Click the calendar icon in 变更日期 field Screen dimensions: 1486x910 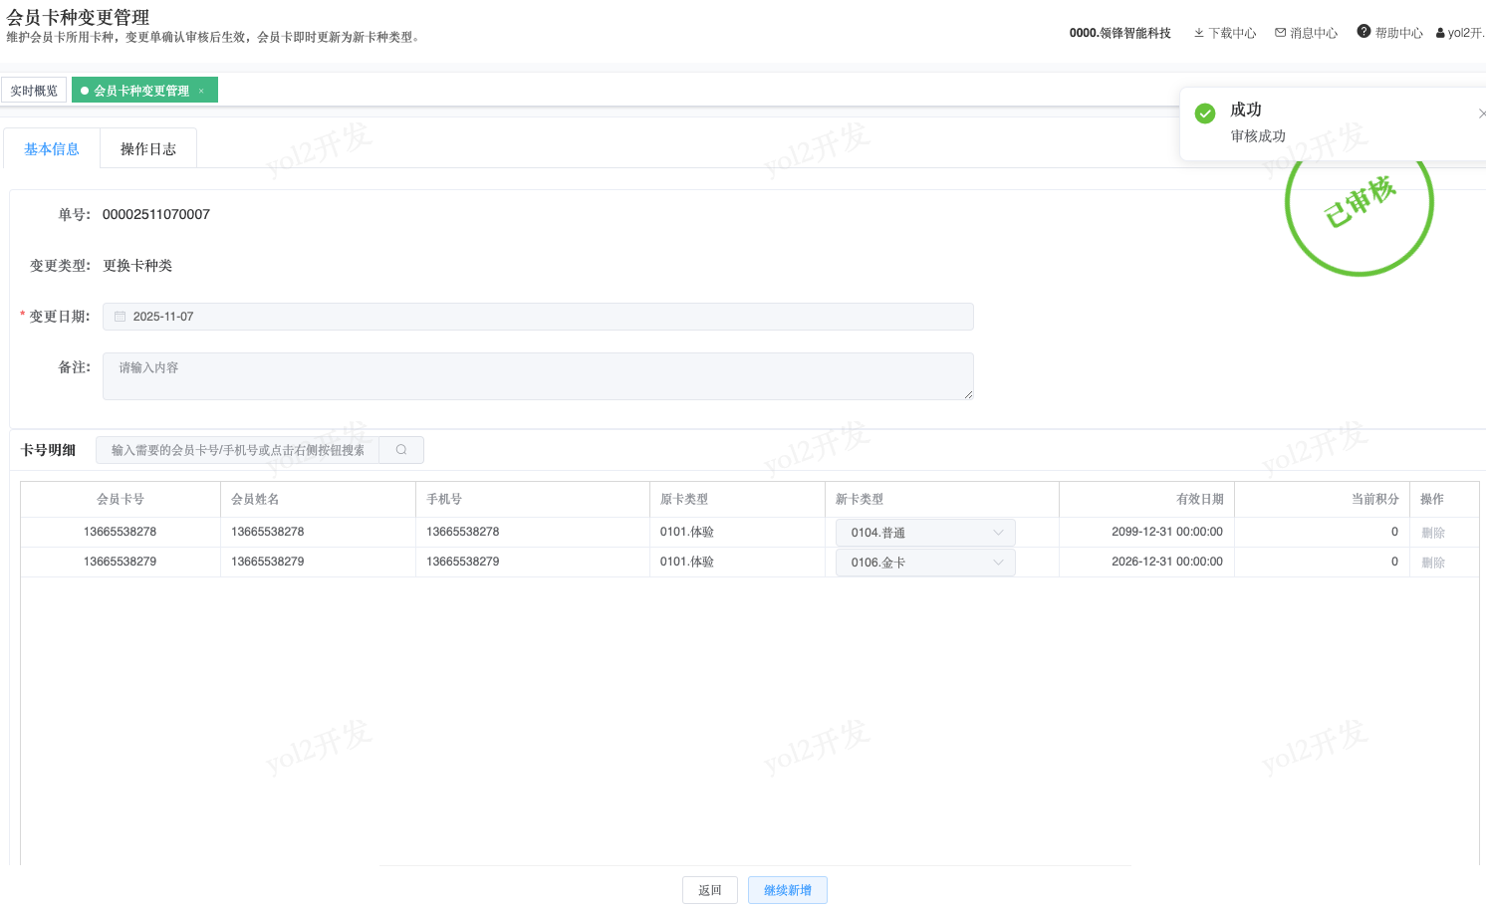pos(121,317)
